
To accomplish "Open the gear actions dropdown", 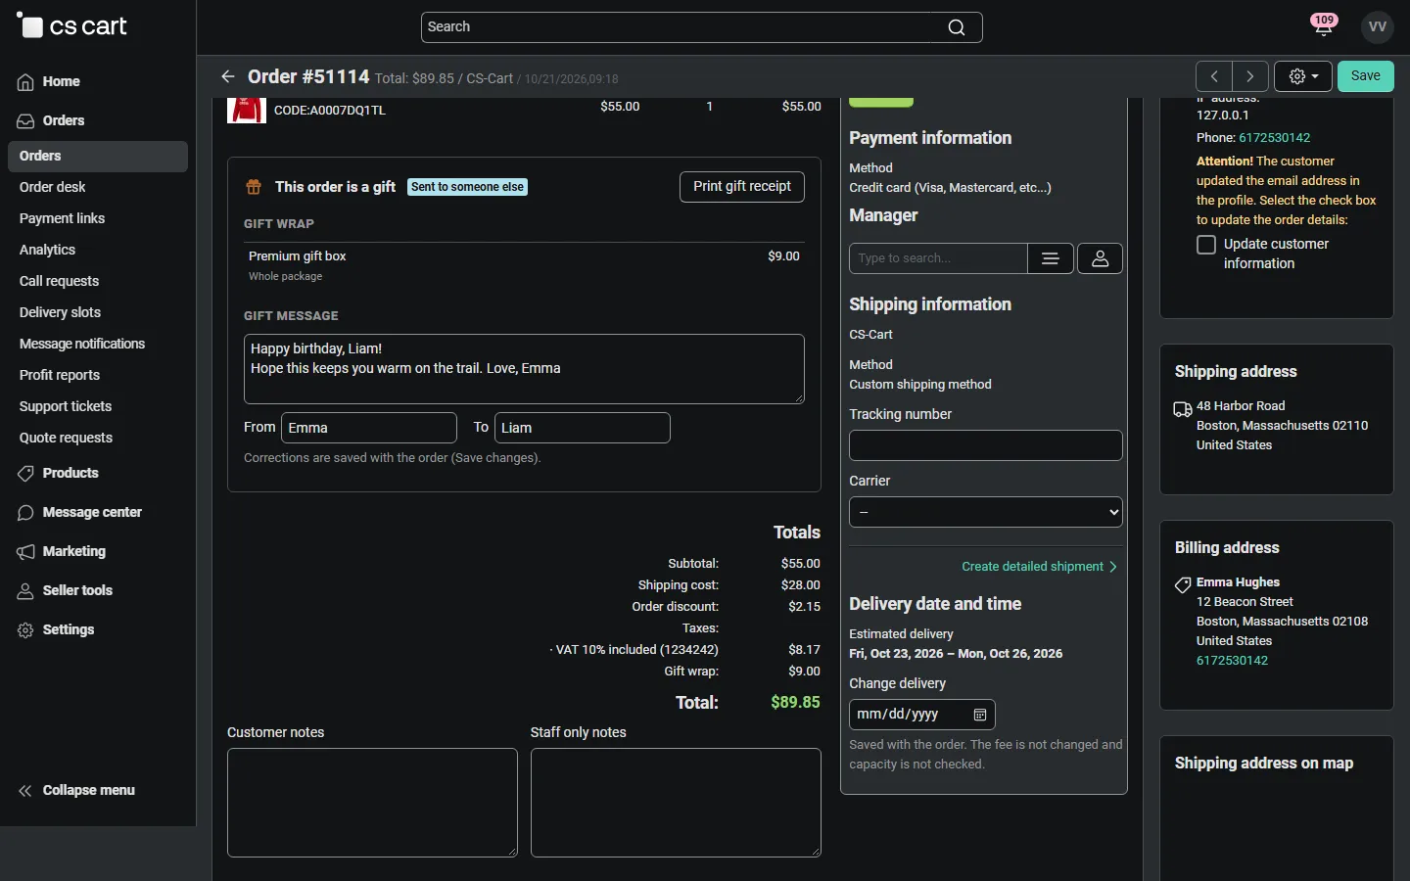I will click(1303, 76).
